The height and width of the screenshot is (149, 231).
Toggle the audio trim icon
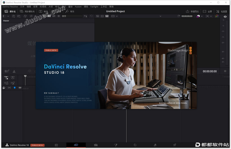click(9, 88)
